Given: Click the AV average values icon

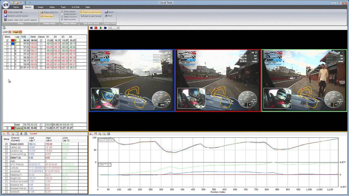Looking at the screenshot, I should pyautogui.click(x=26, y=134).
